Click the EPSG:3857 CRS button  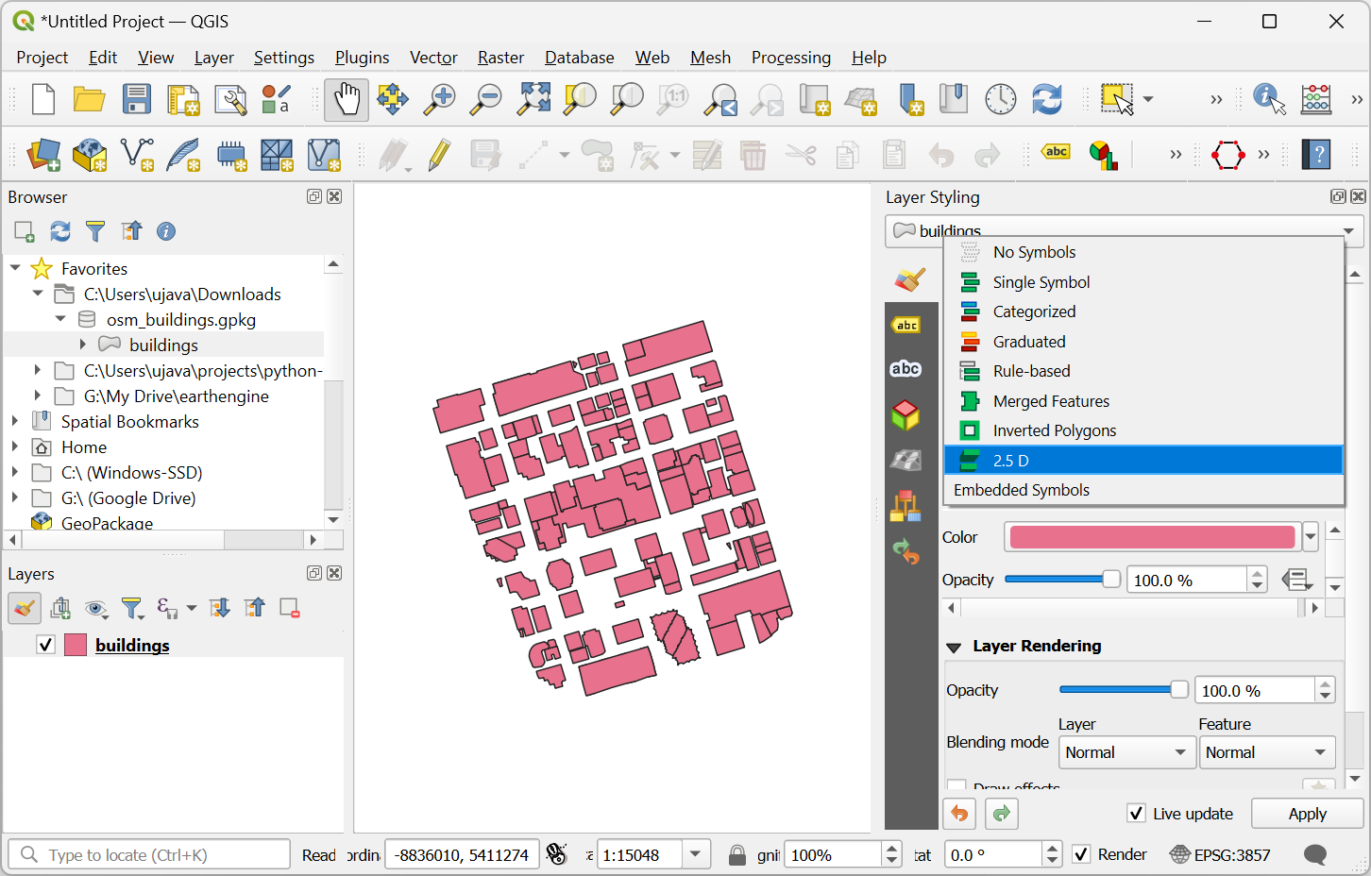[x=1220, y=855]
